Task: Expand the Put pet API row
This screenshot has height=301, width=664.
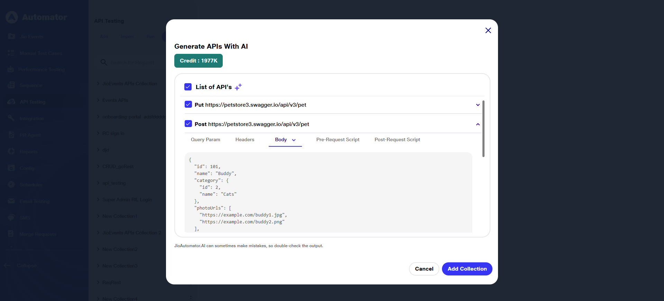Action: tap(478, 105)
